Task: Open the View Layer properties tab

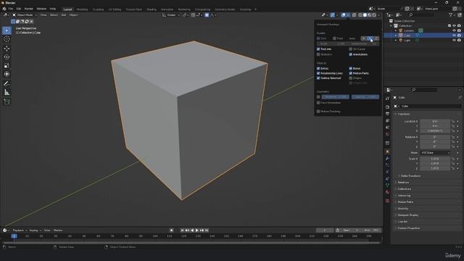Action: [387, 121]
